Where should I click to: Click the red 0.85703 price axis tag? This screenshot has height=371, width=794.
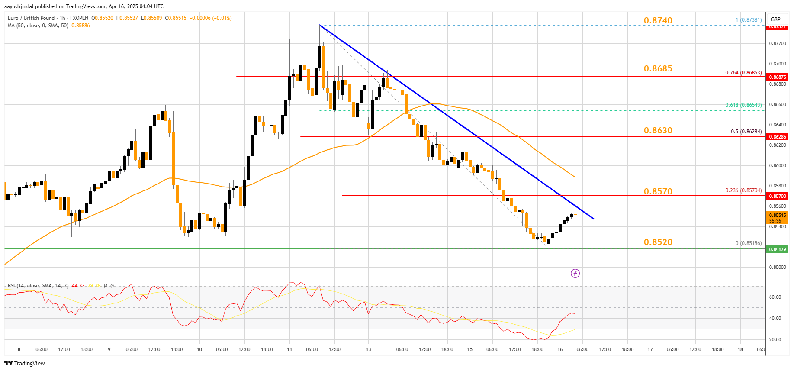coord(777,196)
